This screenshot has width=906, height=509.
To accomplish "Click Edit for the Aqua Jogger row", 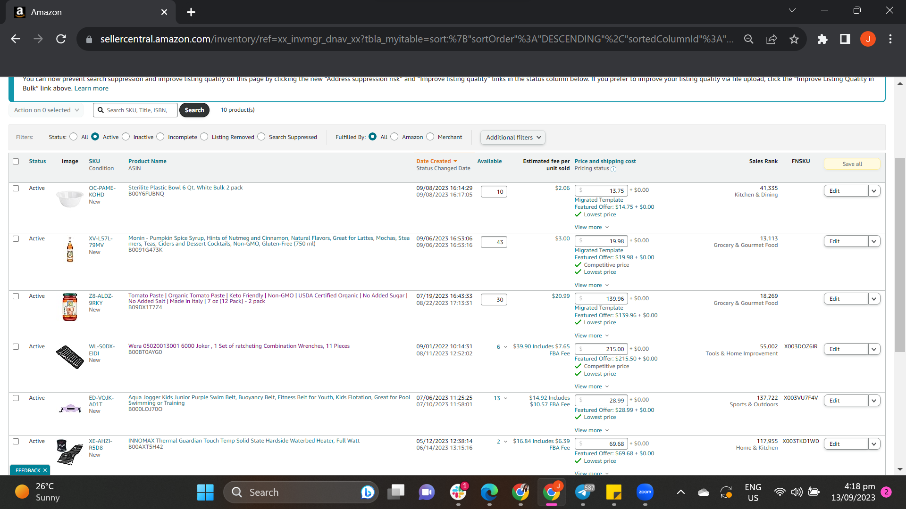I will pos(846,401).
